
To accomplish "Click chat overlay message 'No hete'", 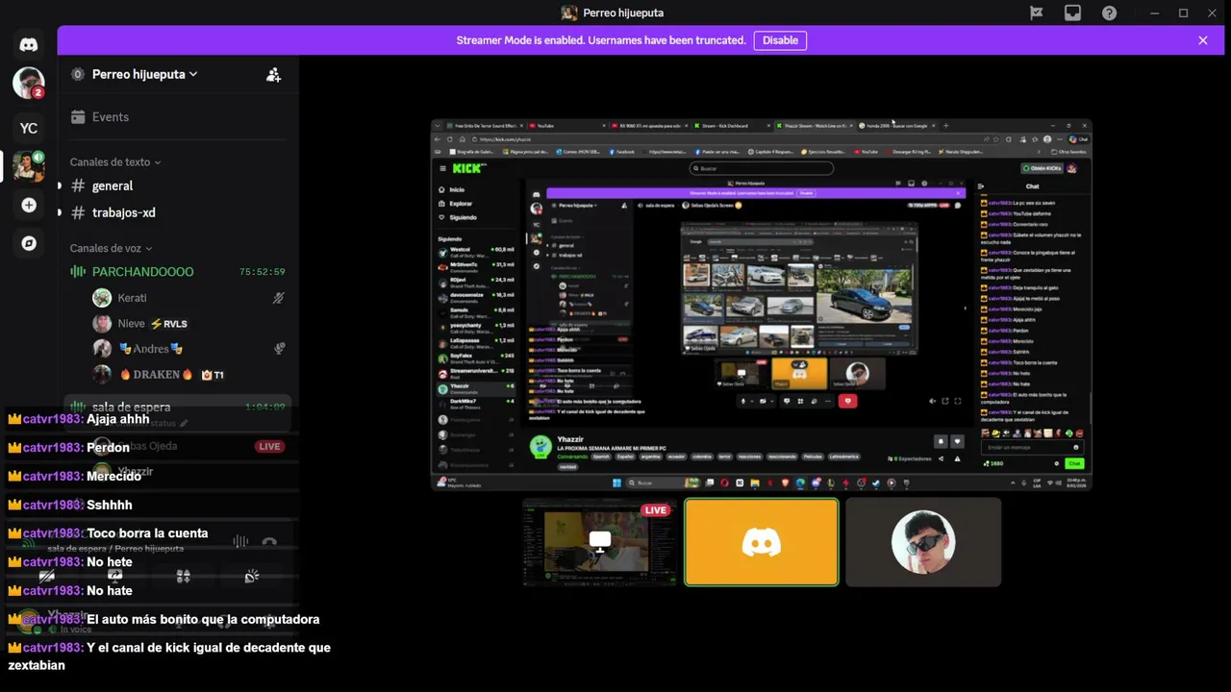I will (110, 562).
